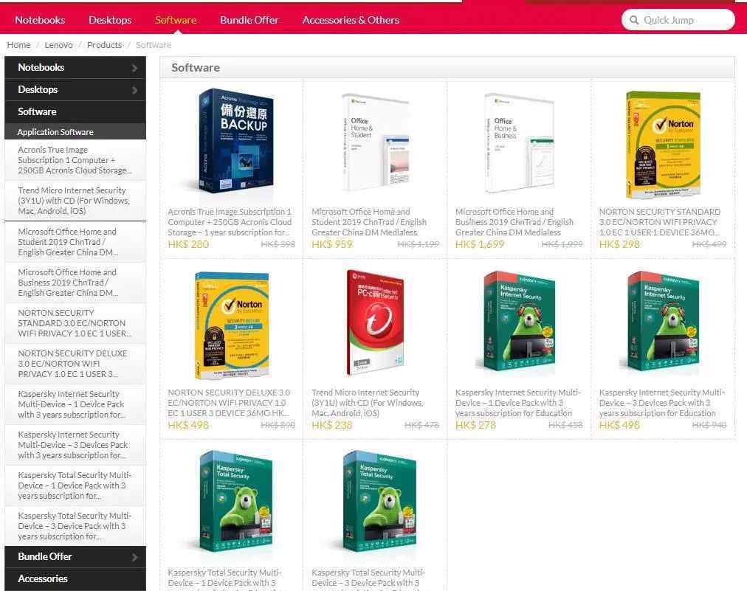747x591 pixels.
Task: Click the Trend Micro PC-cillin box image
Action: [x=376, y=323]
